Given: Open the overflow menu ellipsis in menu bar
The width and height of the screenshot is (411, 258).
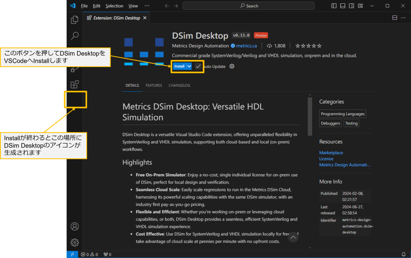Looking at the screenshot, I should click(147, 6).
